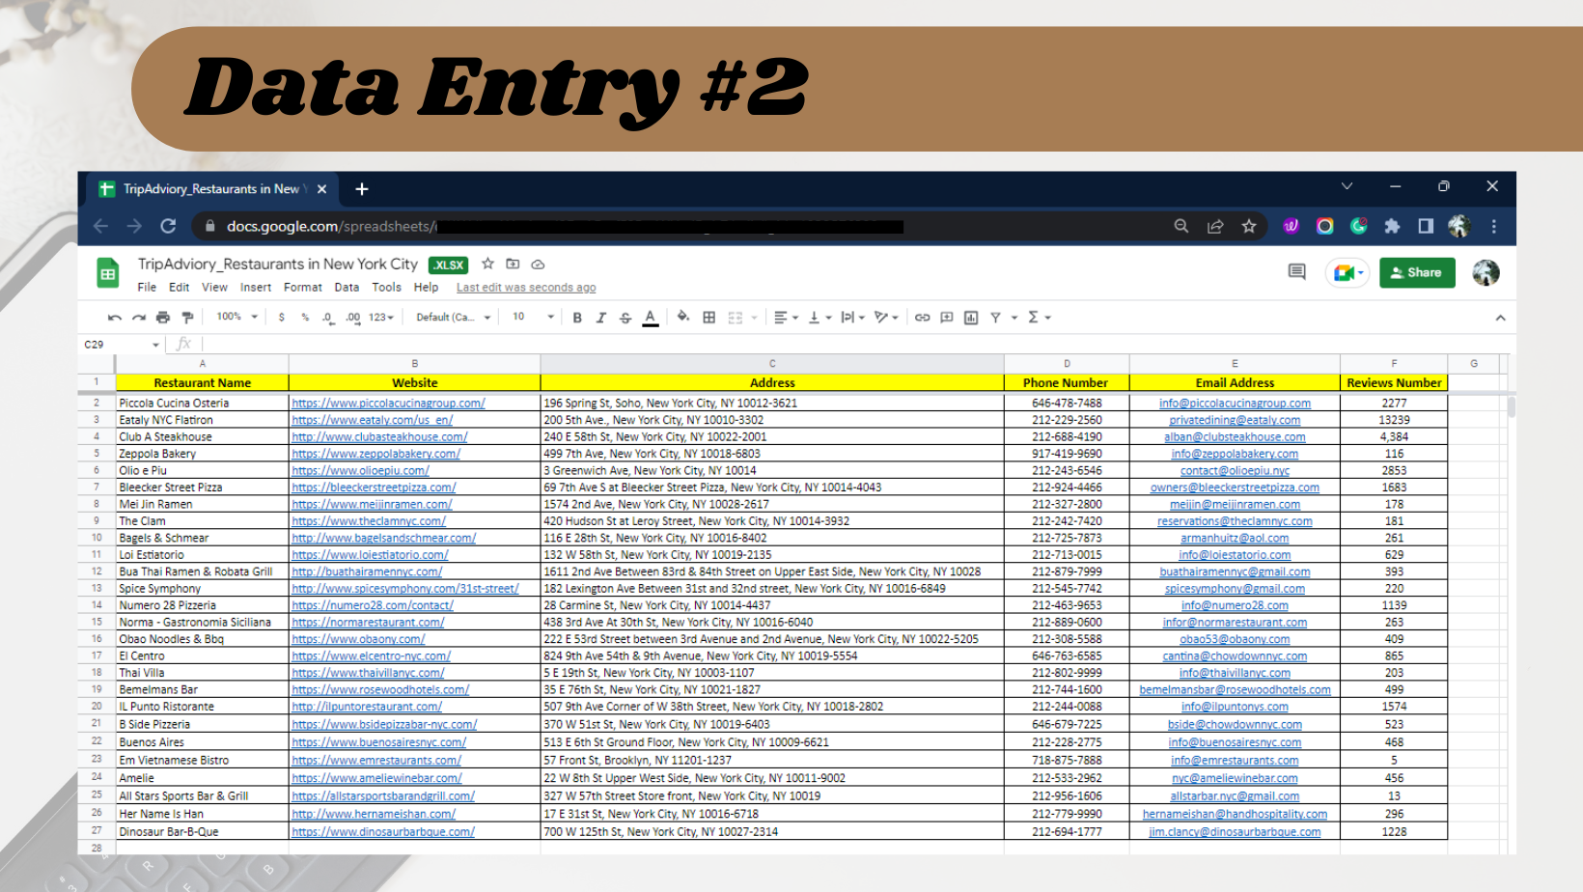The width and height of the screenshot is (1583, 892).
Task: Click the merge cells icon
Action: coord(736,317)
